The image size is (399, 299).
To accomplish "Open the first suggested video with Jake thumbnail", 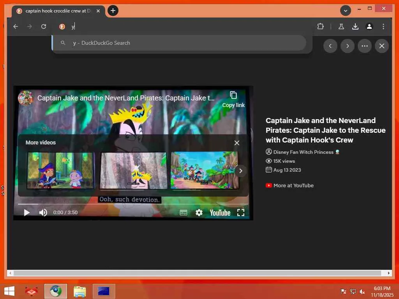I will pyautogui.click(x=60, y=171).
